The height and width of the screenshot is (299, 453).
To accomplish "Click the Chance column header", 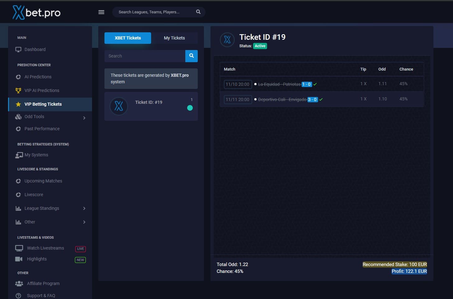I will (406, 69).
